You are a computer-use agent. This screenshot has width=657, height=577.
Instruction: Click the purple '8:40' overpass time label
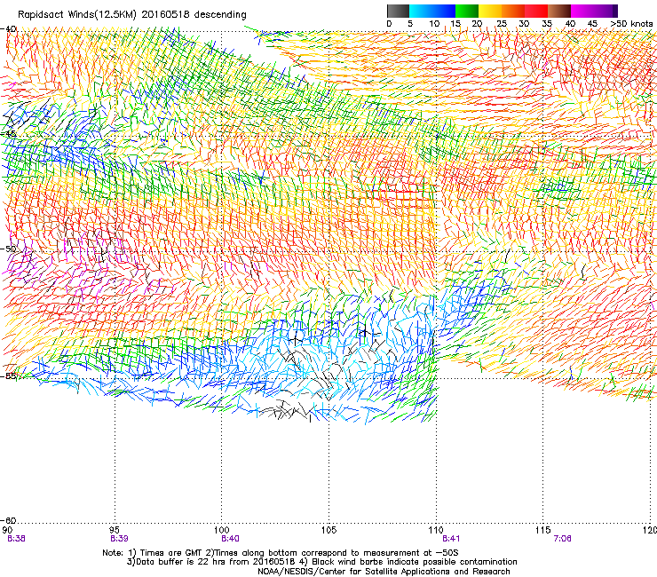point(231,539)
